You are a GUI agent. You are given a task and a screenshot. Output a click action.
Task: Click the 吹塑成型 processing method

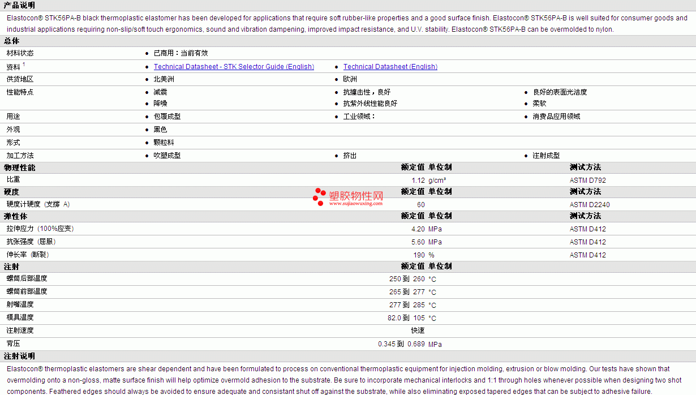[x=167, y=156]
